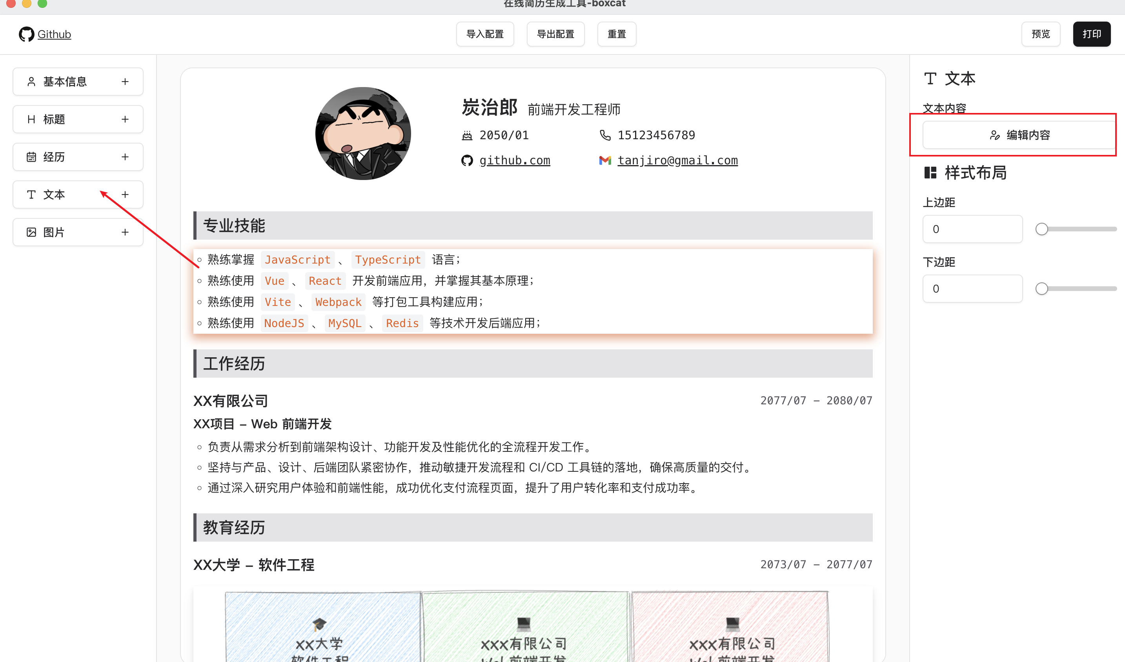Add a 标题 block with plus icon

(x=125, y=119)
